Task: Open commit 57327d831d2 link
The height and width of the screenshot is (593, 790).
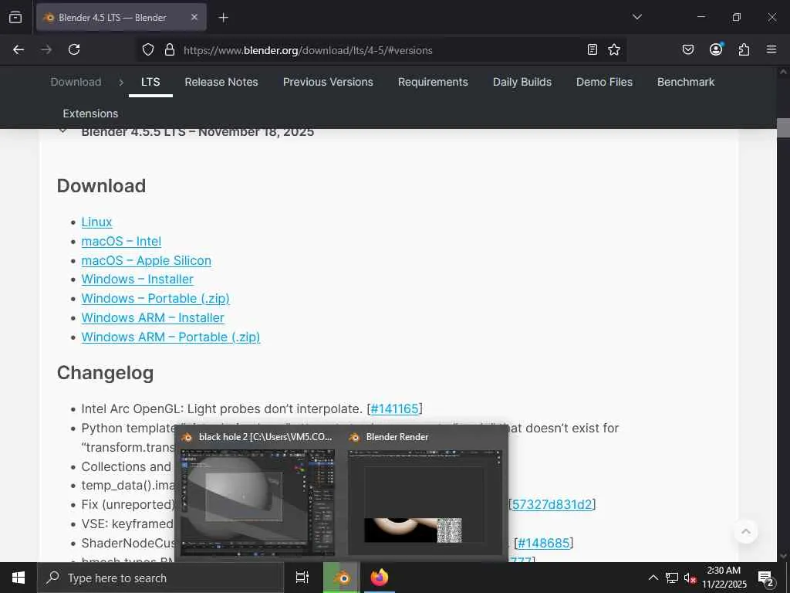Action: coord(552,504)
